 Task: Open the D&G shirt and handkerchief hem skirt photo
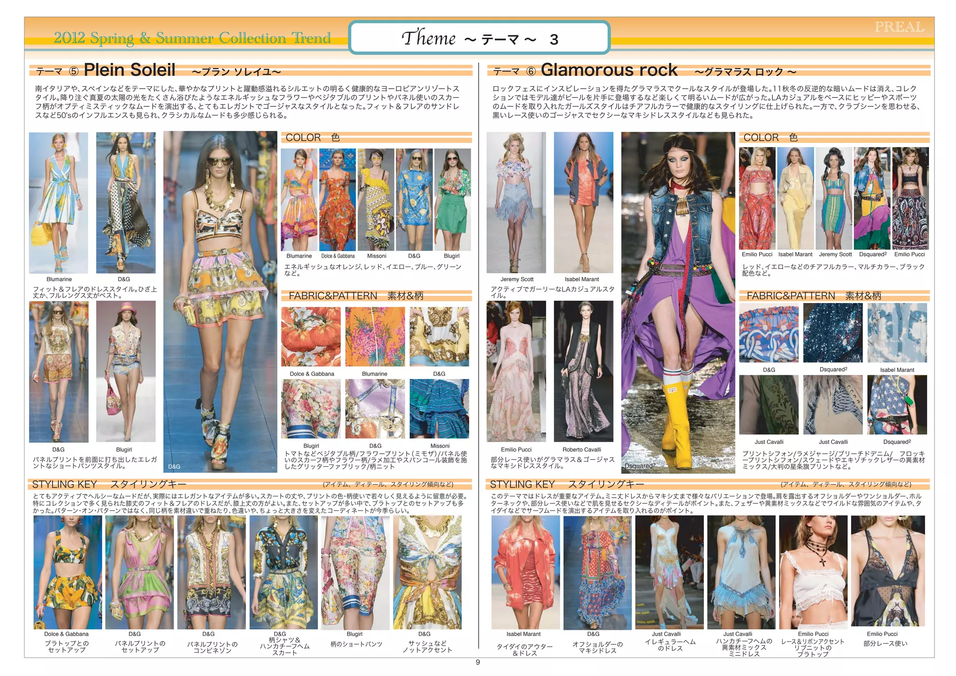pyautogui.click(x=283, y=572)
